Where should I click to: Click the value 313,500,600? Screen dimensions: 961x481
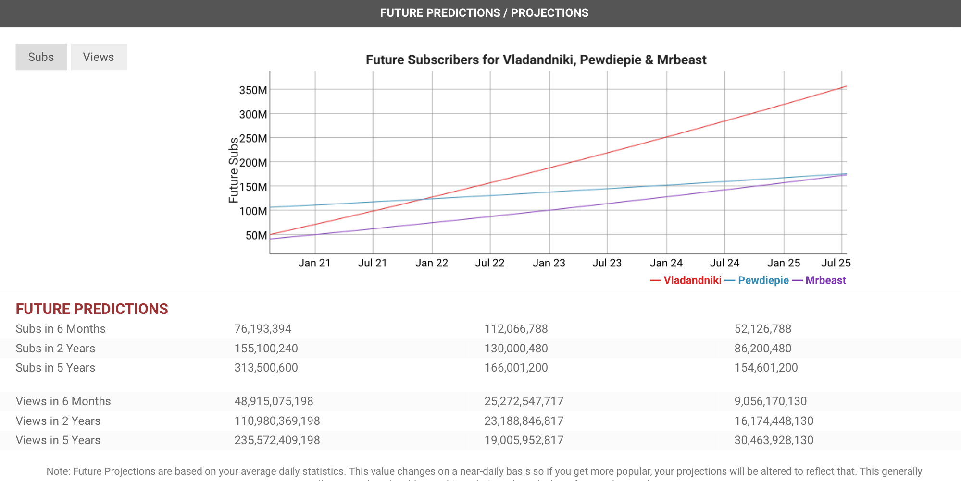(266, 368)
